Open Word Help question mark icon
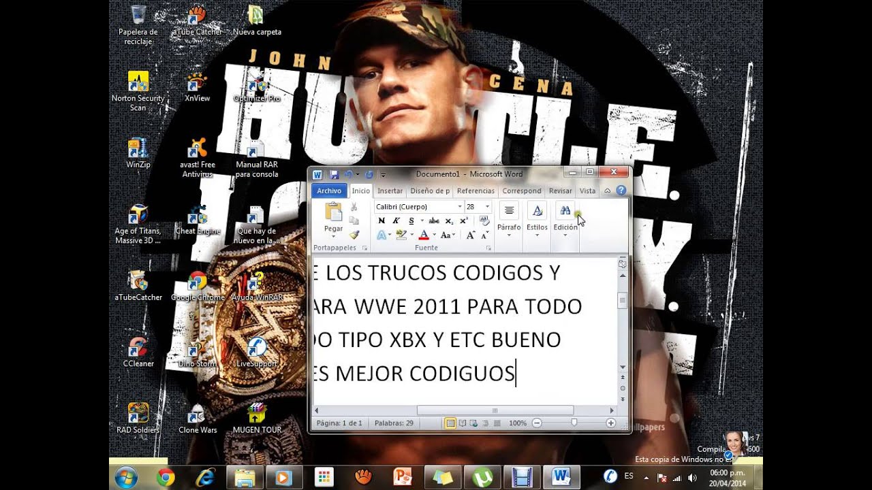 621,191
